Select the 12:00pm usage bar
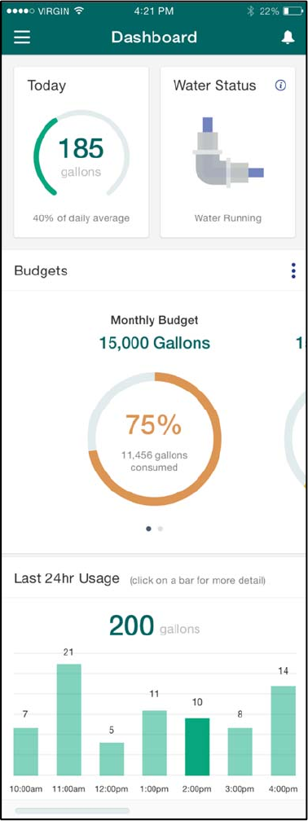 [112, 759]
